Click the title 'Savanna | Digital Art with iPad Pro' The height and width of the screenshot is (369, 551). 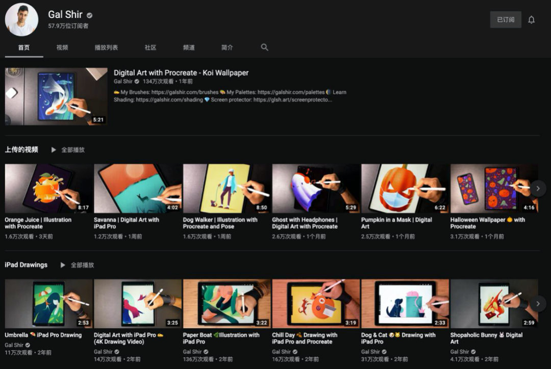[x=127, y=223]
